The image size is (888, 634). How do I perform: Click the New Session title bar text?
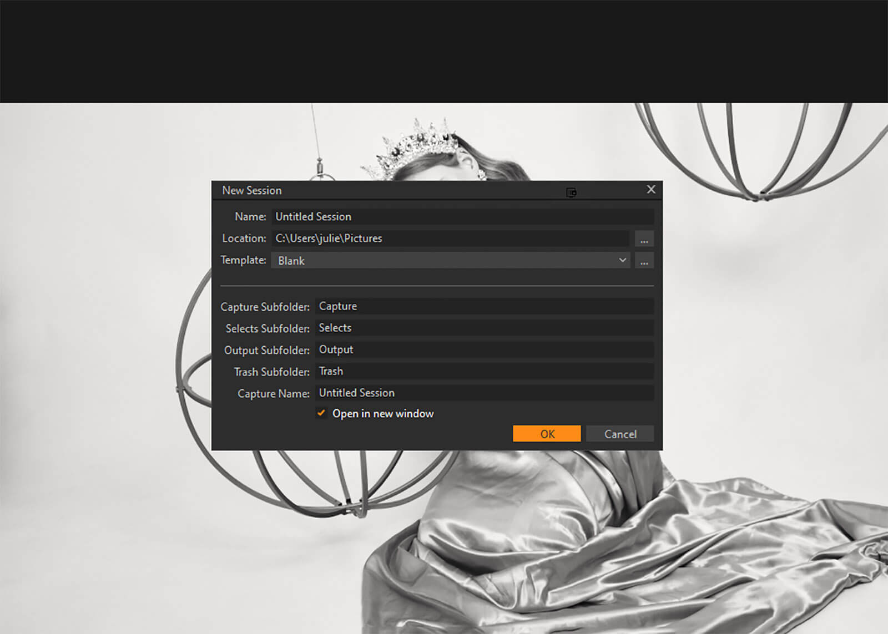[x=252, y=190]
